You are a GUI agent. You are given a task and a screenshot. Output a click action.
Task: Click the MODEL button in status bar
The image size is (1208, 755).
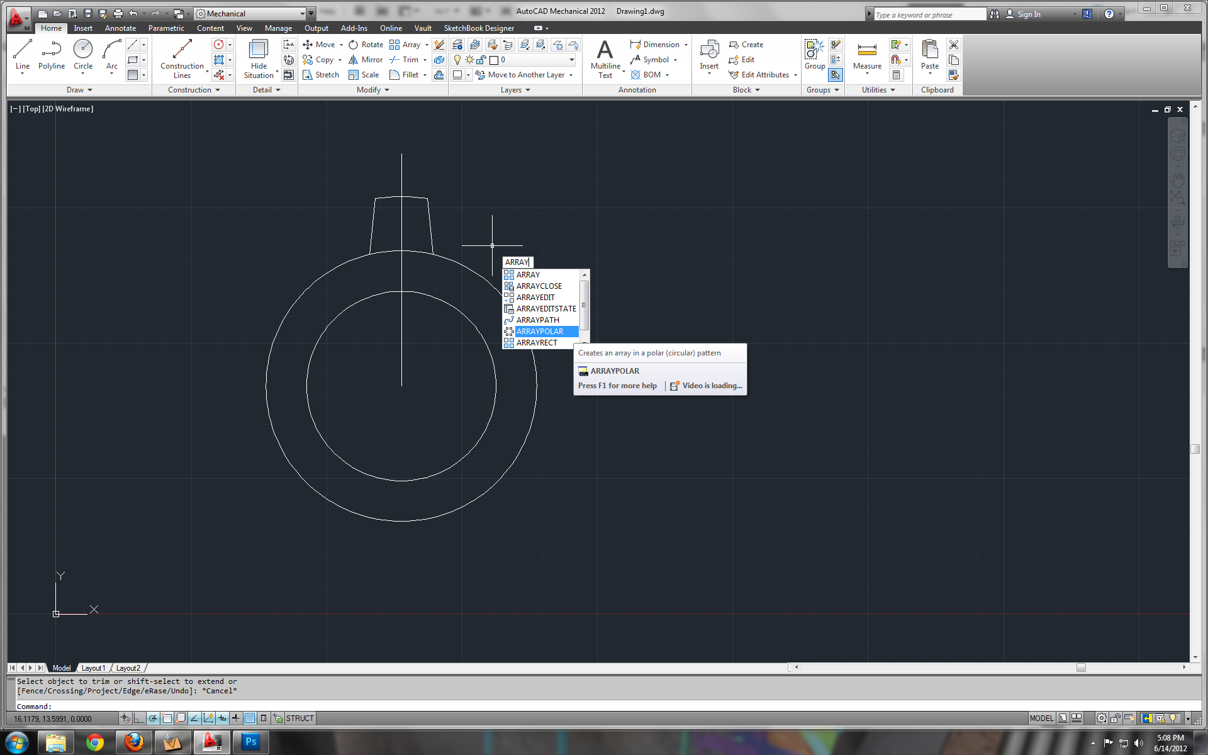1041,718
